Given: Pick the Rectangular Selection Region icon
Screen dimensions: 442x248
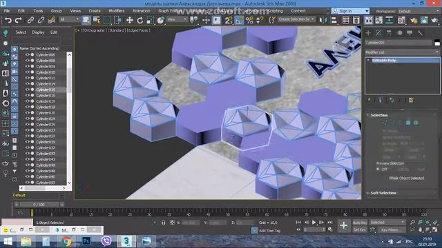Looking at the screenshot, I should pos(107,20).
